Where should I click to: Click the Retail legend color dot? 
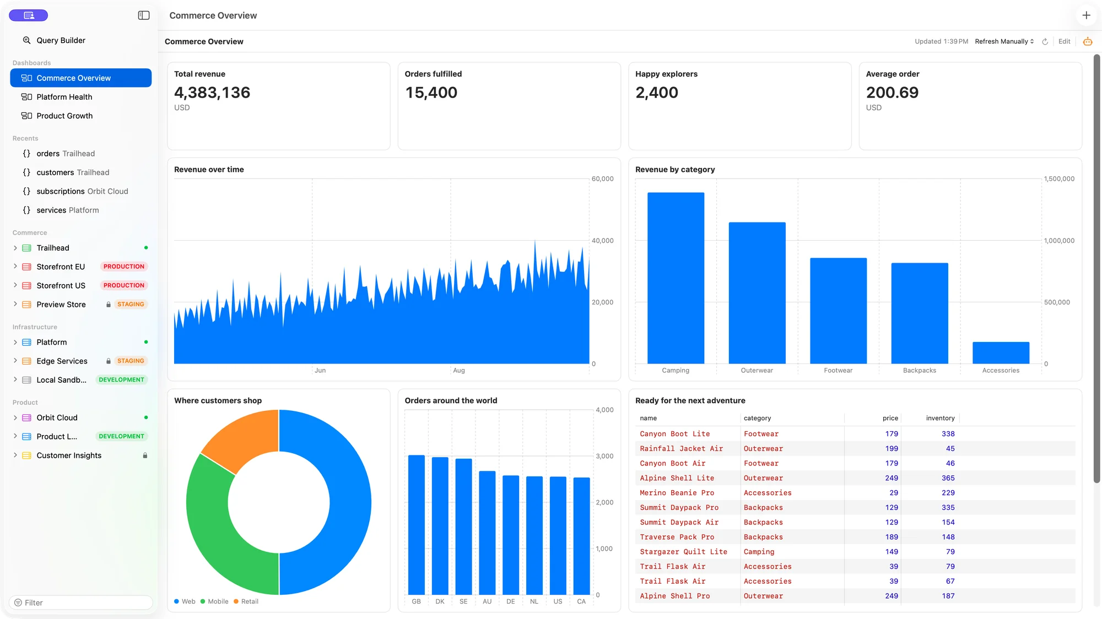[x=236, y=601]
